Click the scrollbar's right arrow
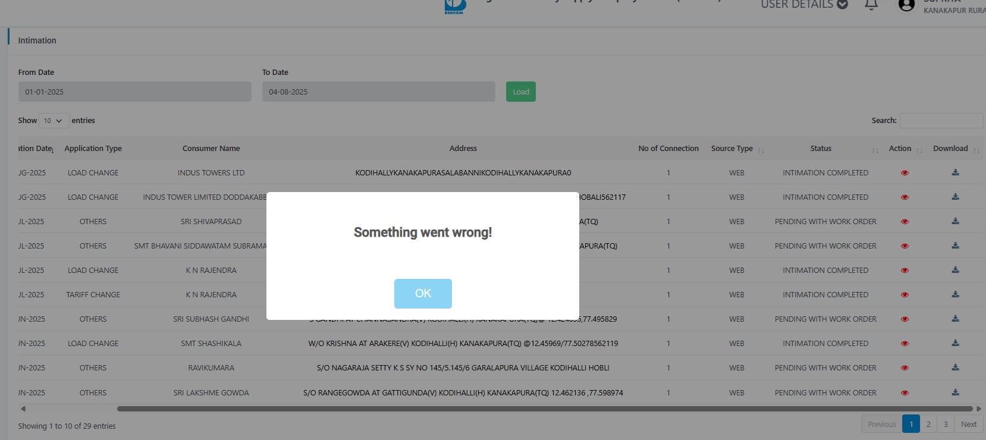The image size is (986, 440). 979,409
